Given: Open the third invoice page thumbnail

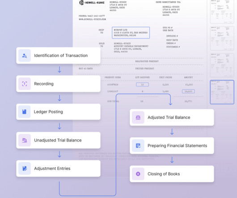Looking at the screenshot, I should point(222,65).
